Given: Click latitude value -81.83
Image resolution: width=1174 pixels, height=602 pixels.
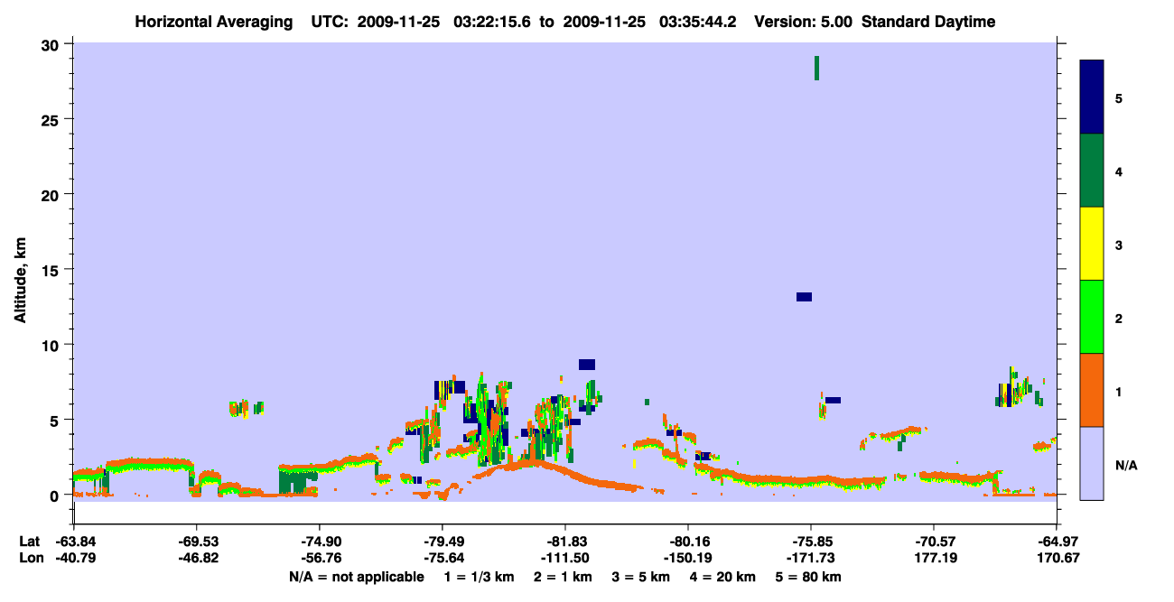Looking at the screenshot, I should 565,542.
